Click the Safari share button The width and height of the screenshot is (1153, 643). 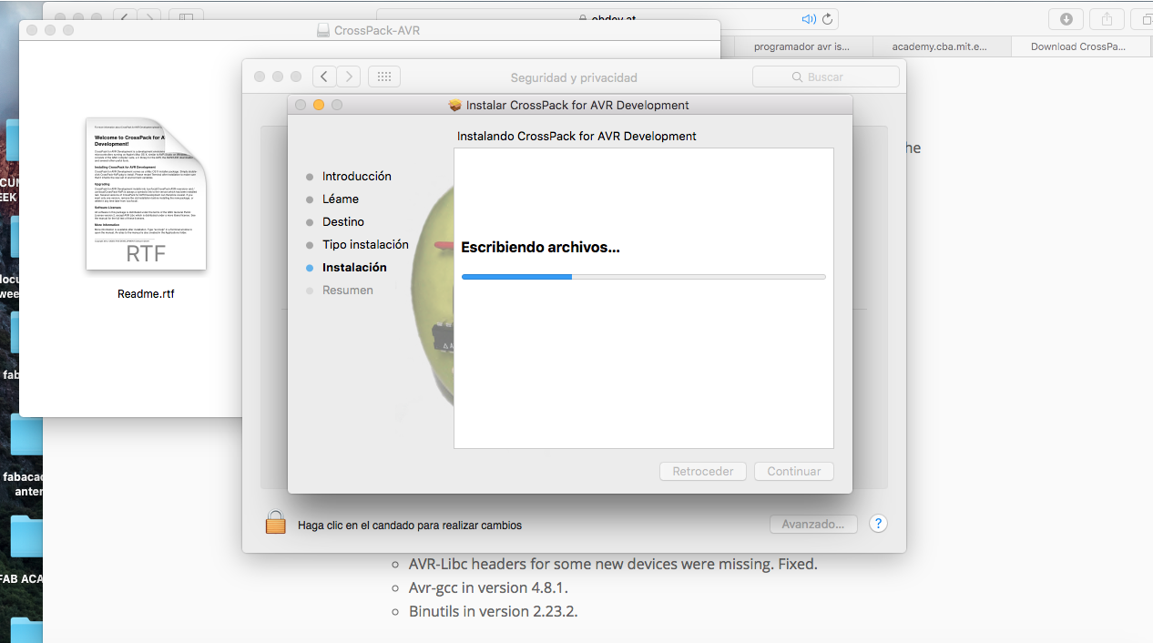(1107, 18)
